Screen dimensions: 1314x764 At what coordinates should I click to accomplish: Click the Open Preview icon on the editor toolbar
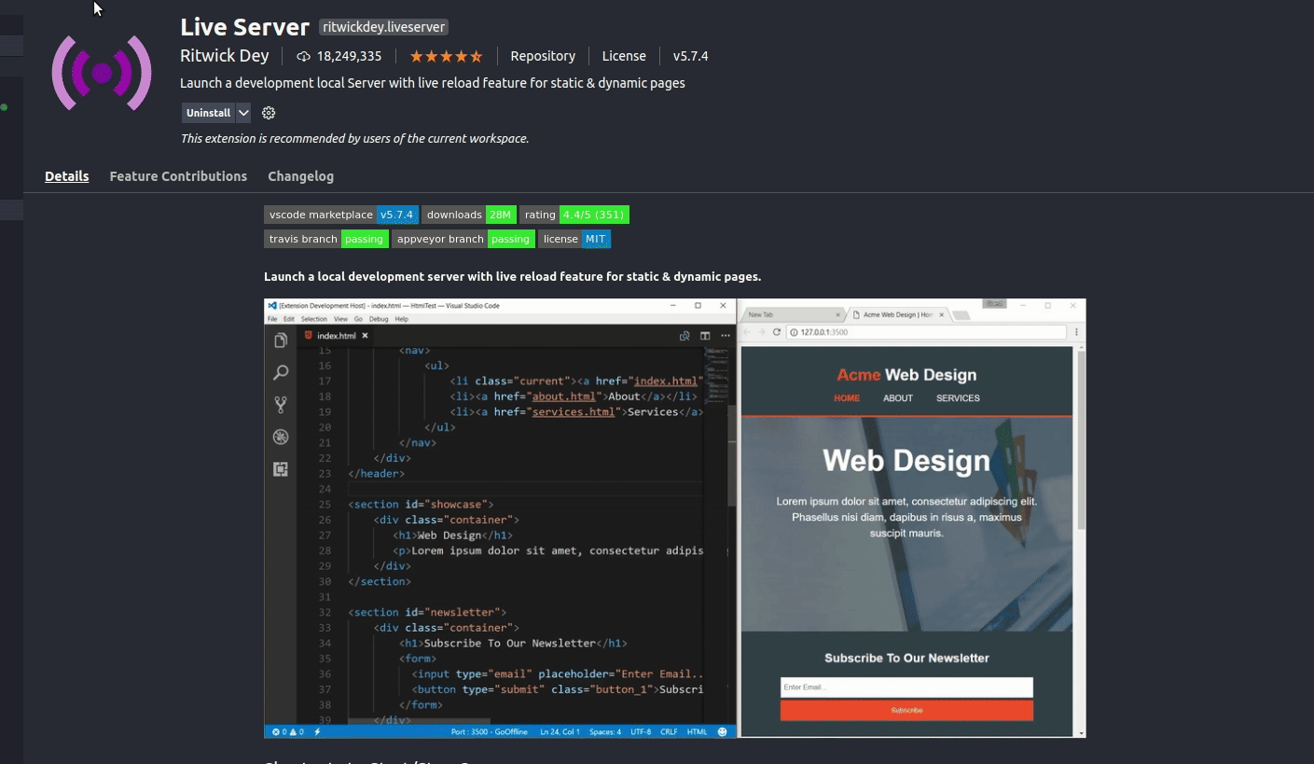685,336
